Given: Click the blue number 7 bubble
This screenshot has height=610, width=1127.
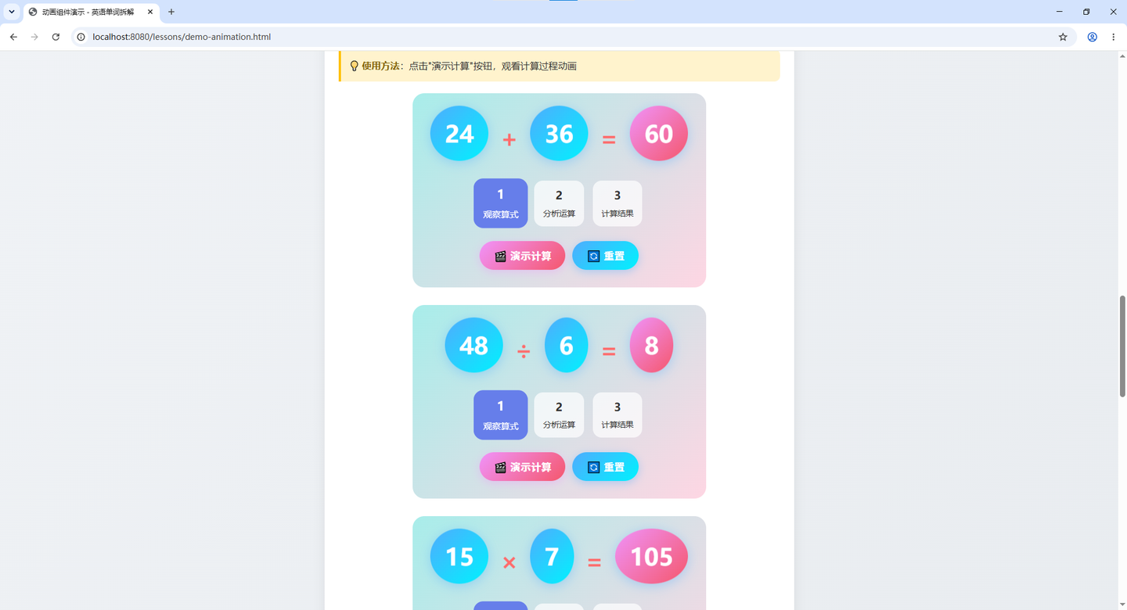Looking at the screenshot, I should coord(552,556).
